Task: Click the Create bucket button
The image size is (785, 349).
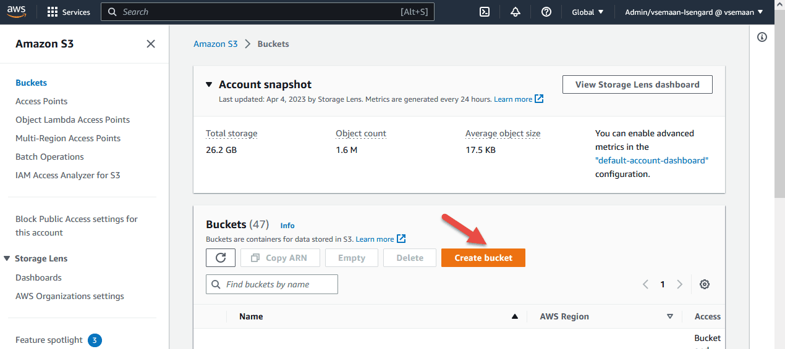Action: click(x=483, y=258)
